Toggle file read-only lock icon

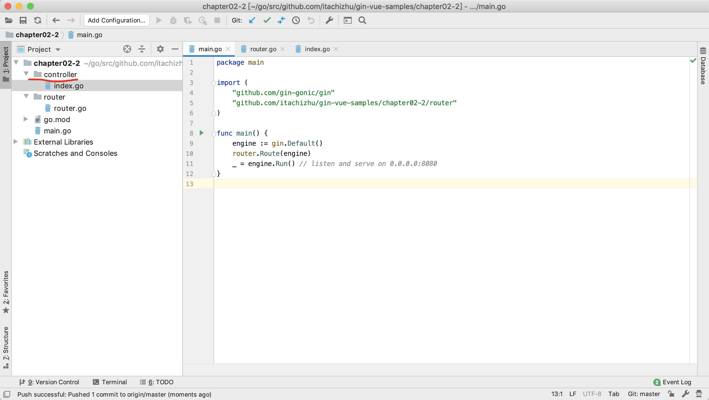(x=671, y=394)
